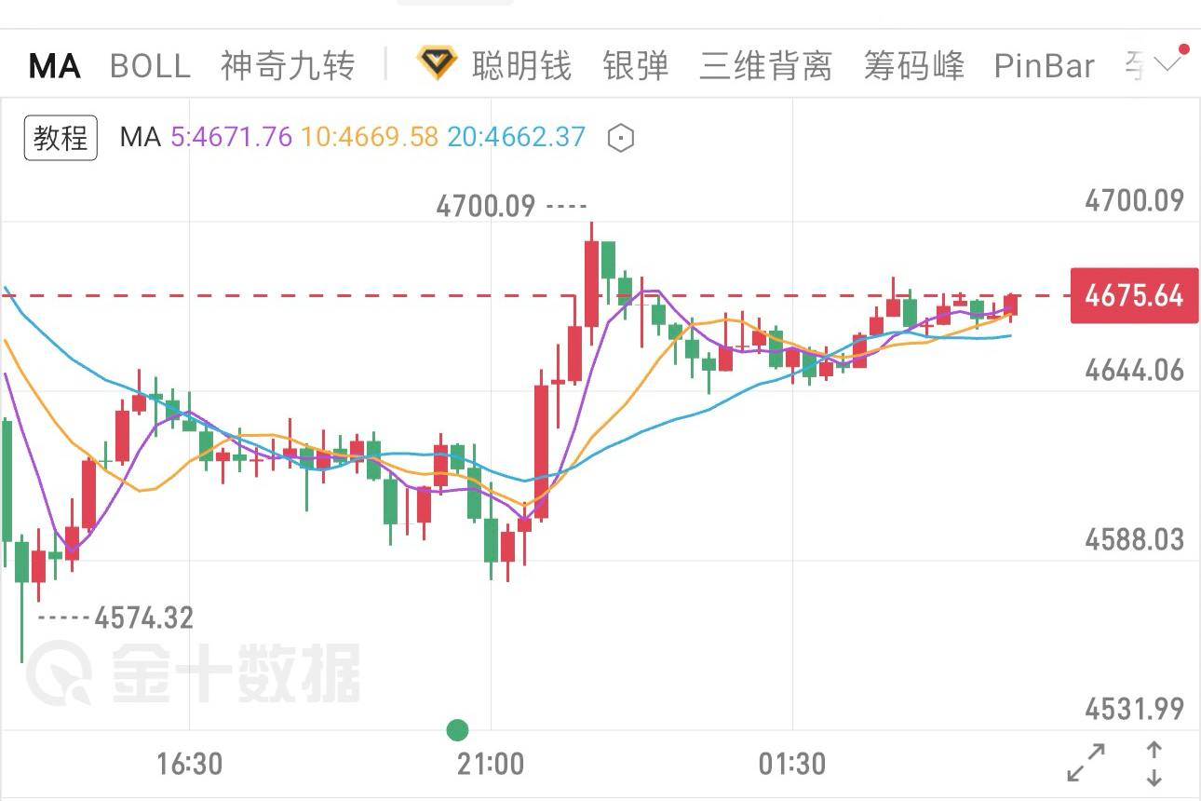
Task: Tap the green dot marker on time axis
Action: point(457,729)
